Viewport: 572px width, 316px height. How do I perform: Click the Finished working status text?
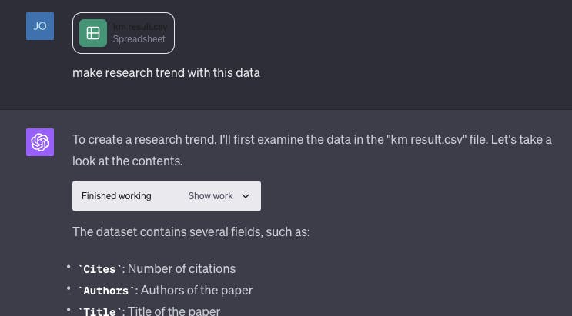116,196
